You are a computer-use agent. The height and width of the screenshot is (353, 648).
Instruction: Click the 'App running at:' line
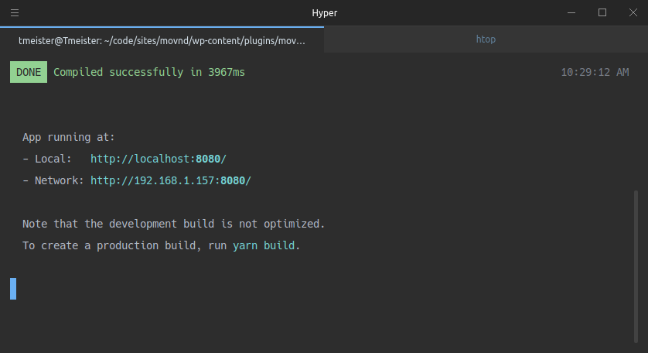click(x=69, y=137)
